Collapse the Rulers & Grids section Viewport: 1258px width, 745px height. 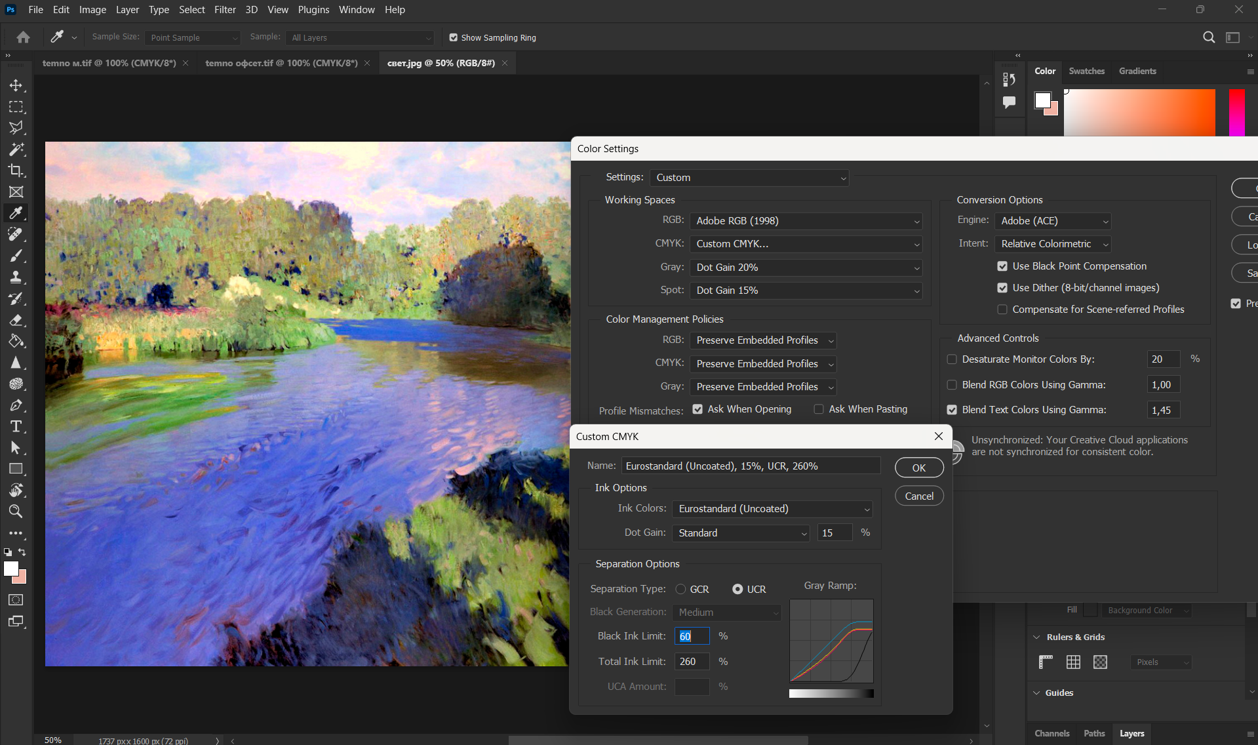tap(1036, 637)
